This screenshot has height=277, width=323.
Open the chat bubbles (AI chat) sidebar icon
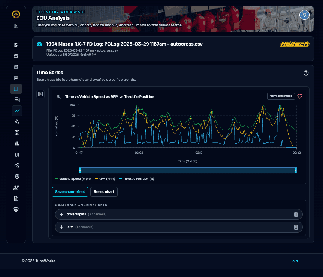tap(17, 100)
